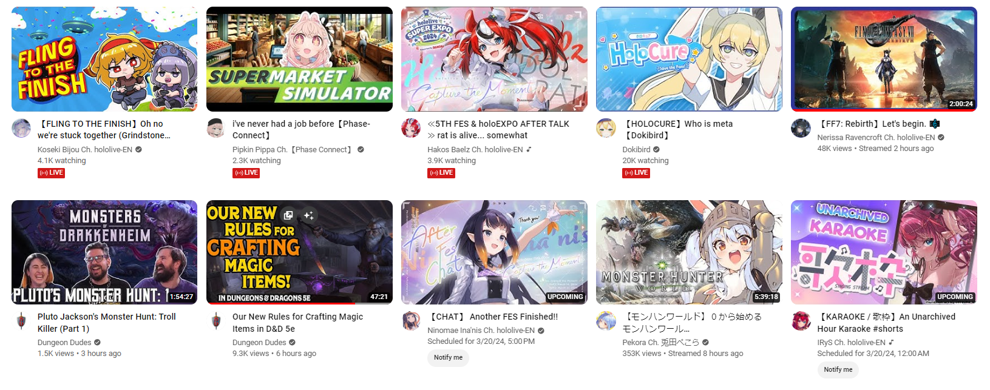Open the Monster Hunter World thumbnail
The image size is (990, 390).
point(689,252)
